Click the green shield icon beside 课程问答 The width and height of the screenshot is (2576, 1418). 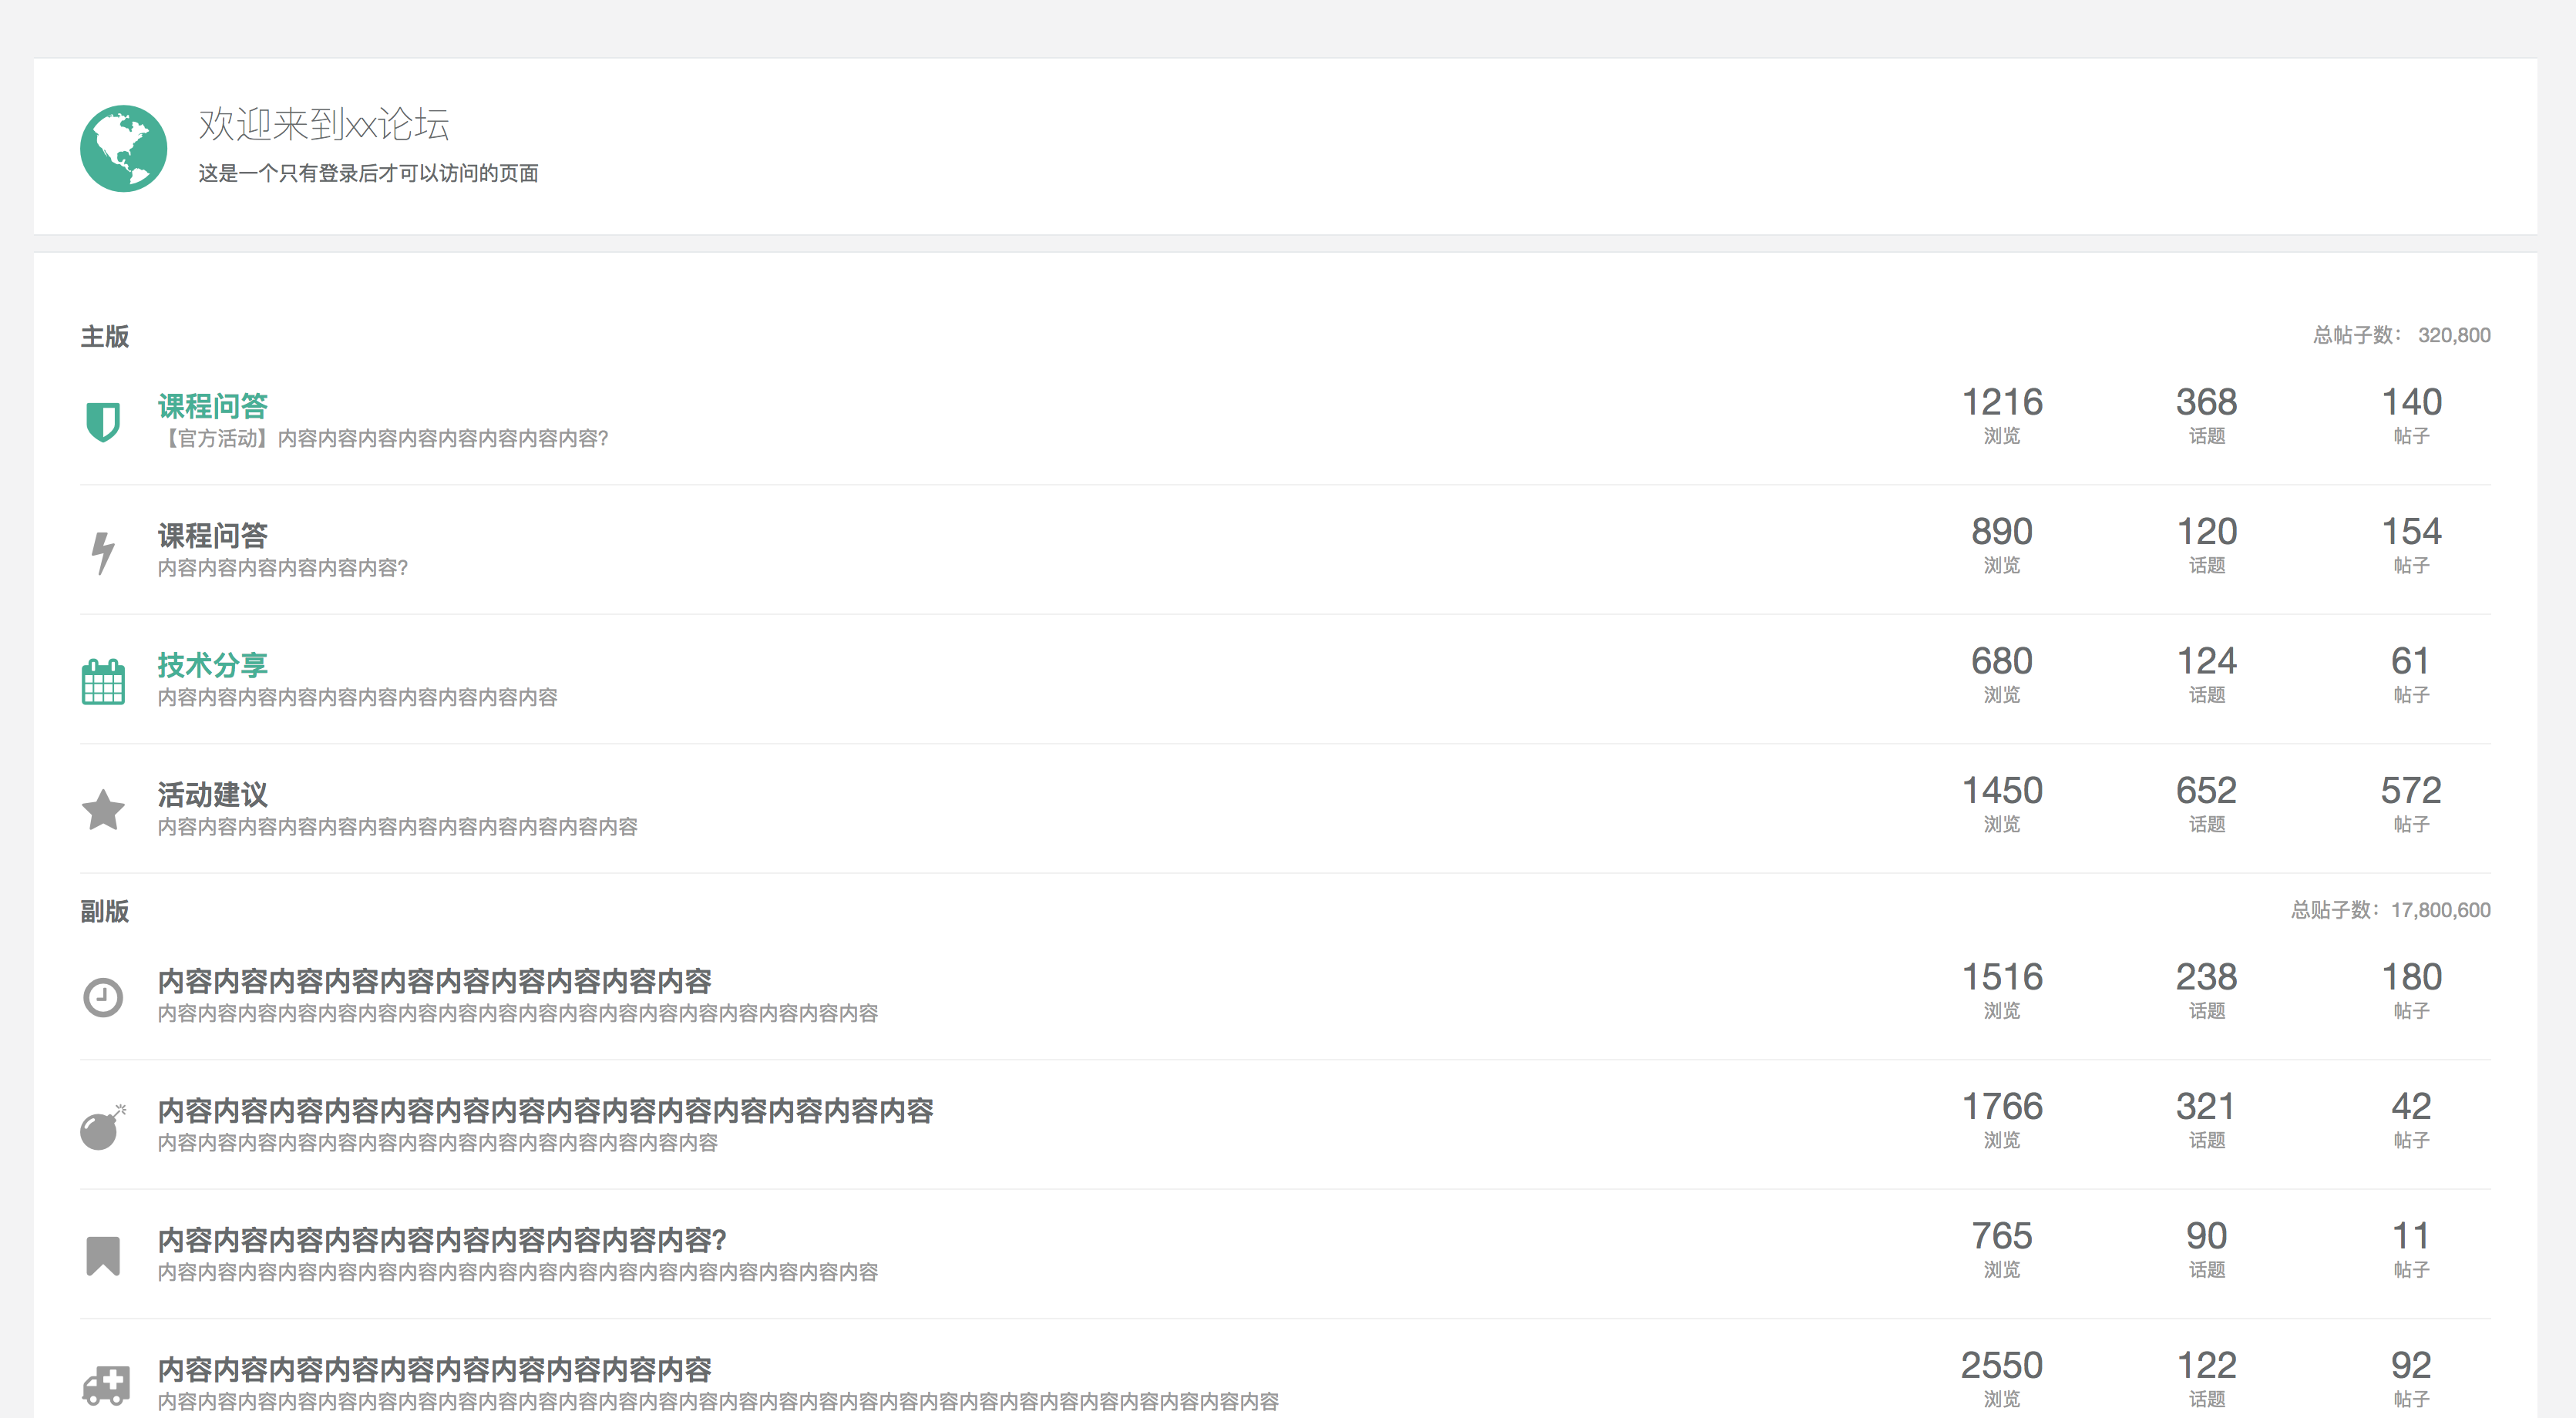coord(103,421)
